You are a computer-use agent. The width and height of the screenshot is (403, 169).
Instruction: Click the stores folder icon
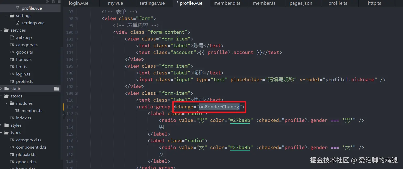(x=7, y=96)
